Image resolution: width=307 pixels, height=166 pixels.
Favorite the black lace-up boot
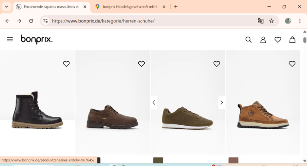click(66, 64)
